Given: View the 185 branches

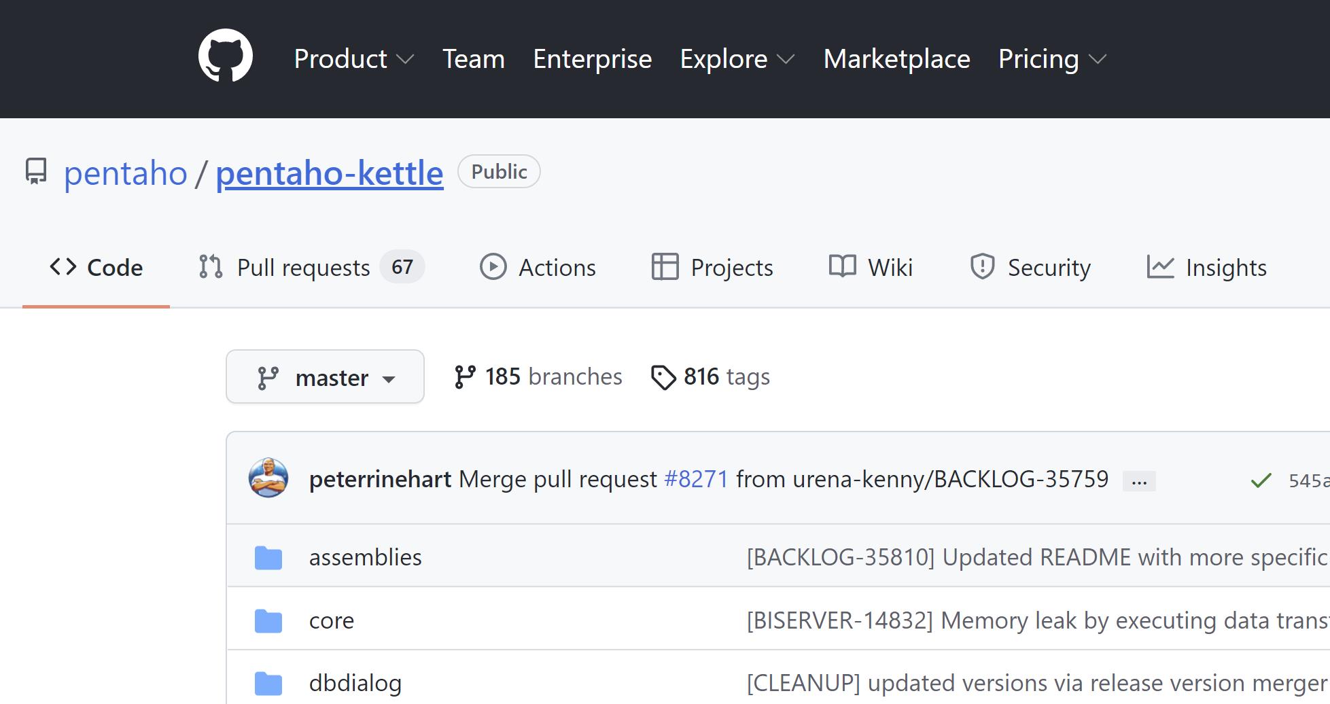Looking at the screenshot, I should [538, 377].
